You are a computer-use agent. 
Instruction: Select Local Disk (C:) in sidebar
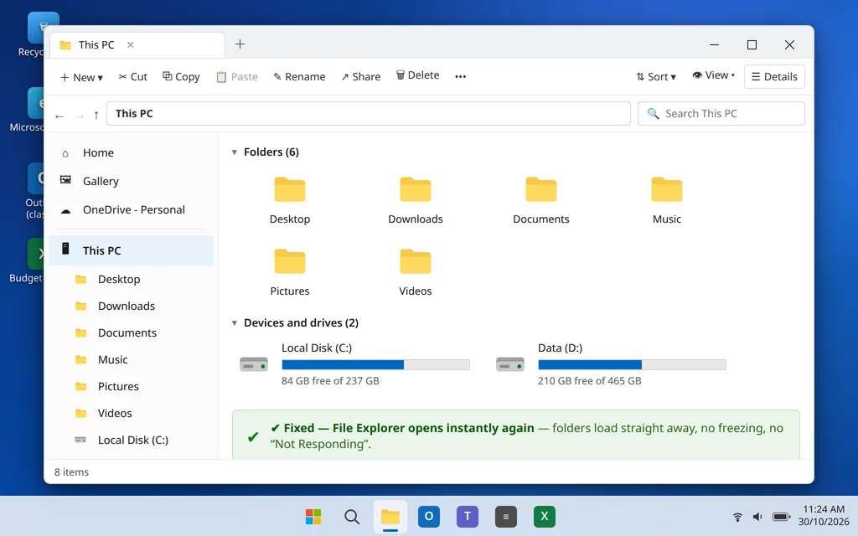132,440
